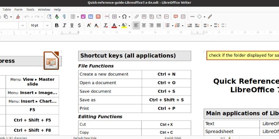Toggle bold formatting

click(x=56, y=25)
